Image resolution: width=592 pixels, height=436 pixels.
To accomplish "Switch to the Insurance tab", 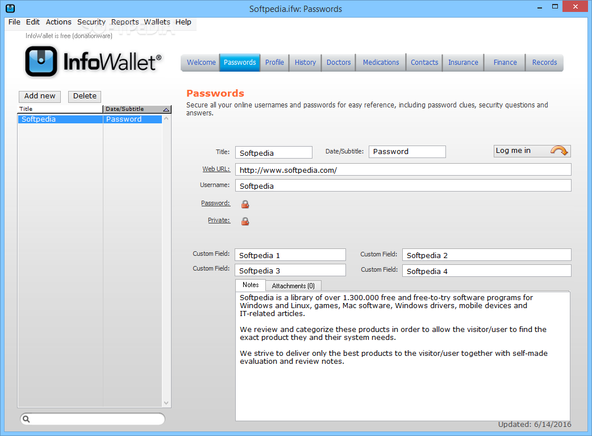I will [463, 63].
